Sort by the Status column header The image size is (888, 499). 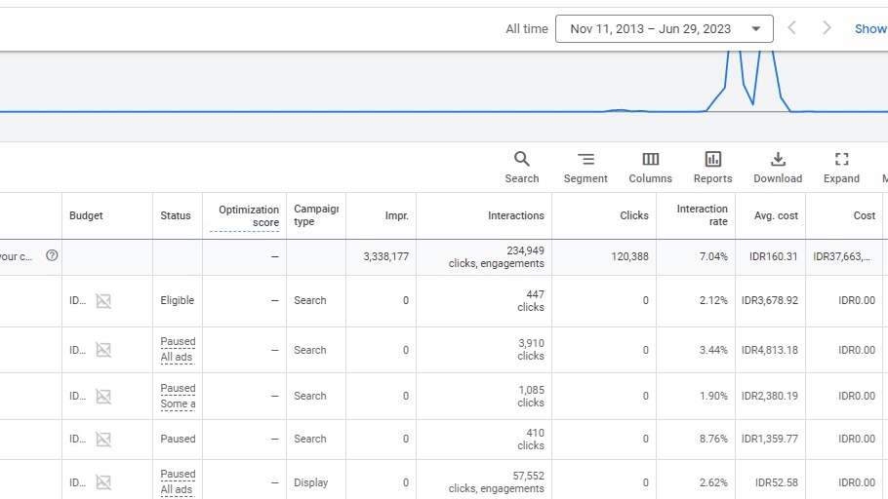(175, 215)
